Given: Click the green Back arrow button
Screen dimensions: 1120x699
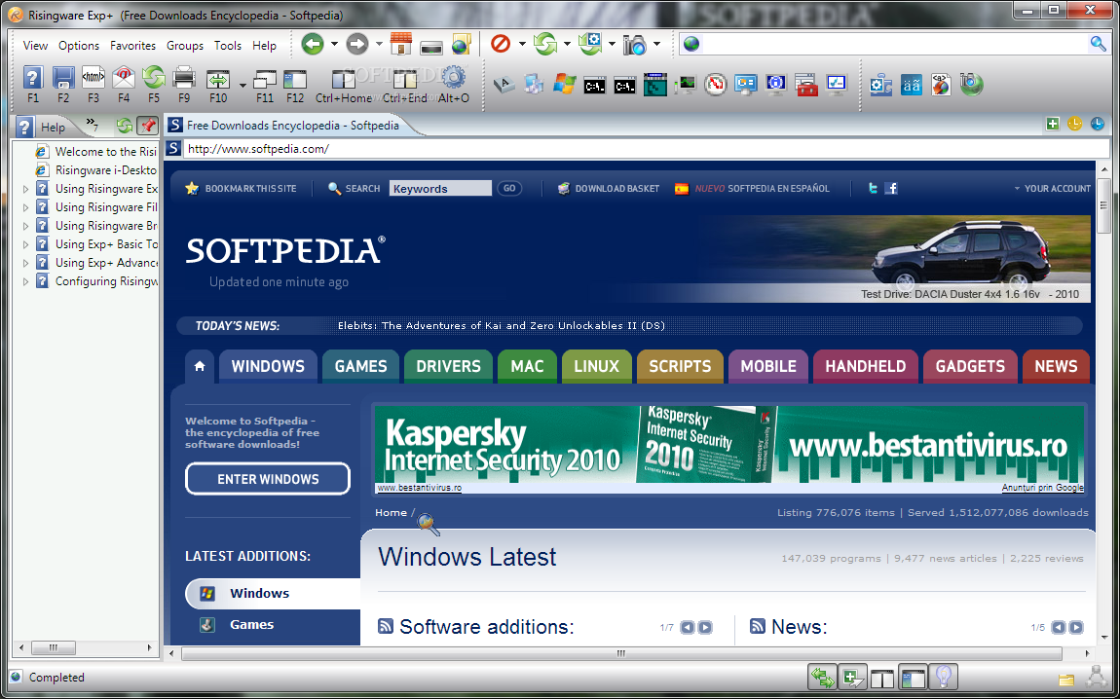Looking at the screenshot, I should click(x=313, y=44).
